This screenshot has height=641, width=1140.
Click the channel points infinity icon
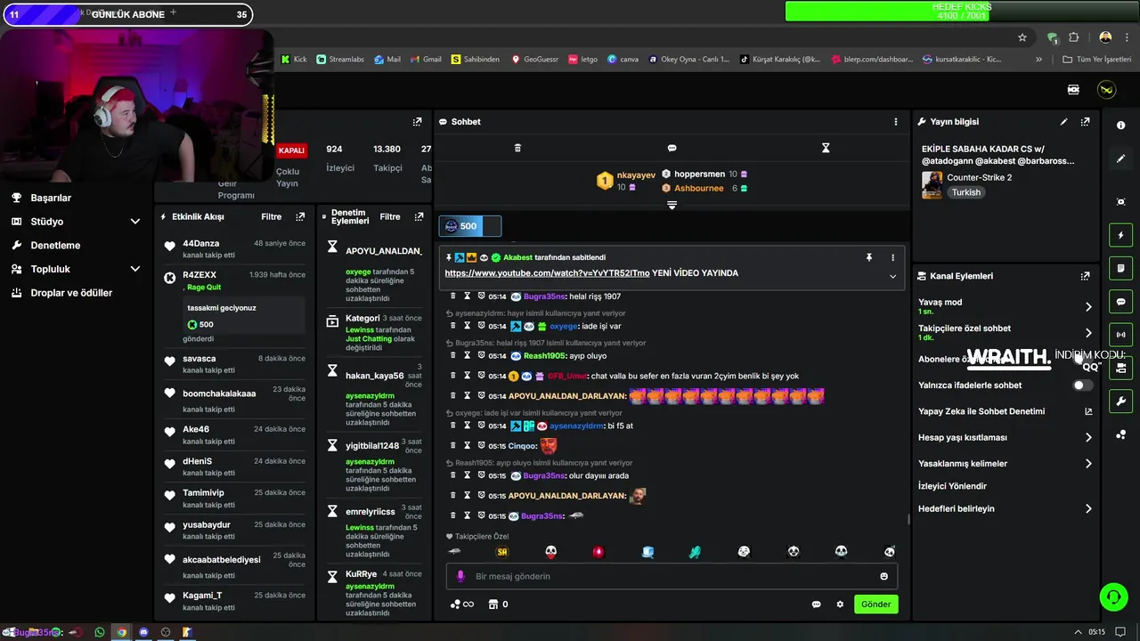461,604
